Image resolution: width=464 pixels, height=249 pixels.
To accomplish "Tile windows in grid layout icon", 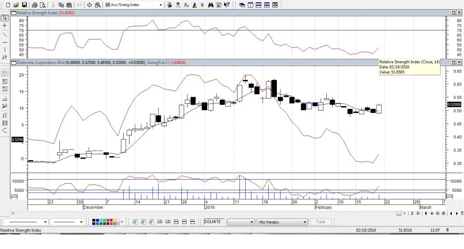I will pos(266,5).
